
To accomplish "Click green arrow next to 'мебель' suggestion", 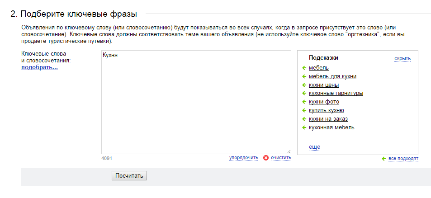I will pyautogui.click(x=304, y=68).
